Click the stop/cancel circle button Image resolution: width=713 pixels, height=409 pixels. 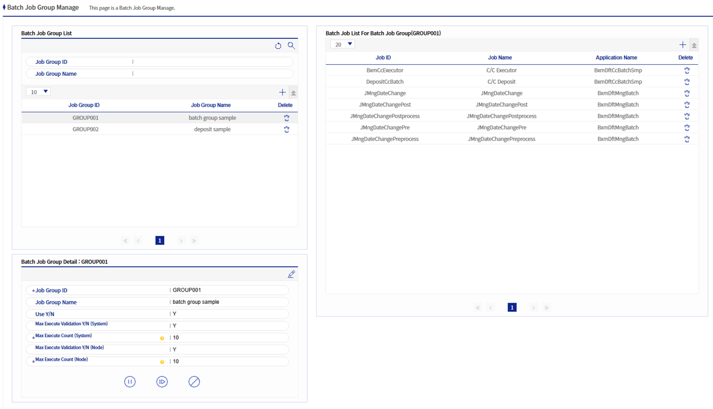pos(194,382)
